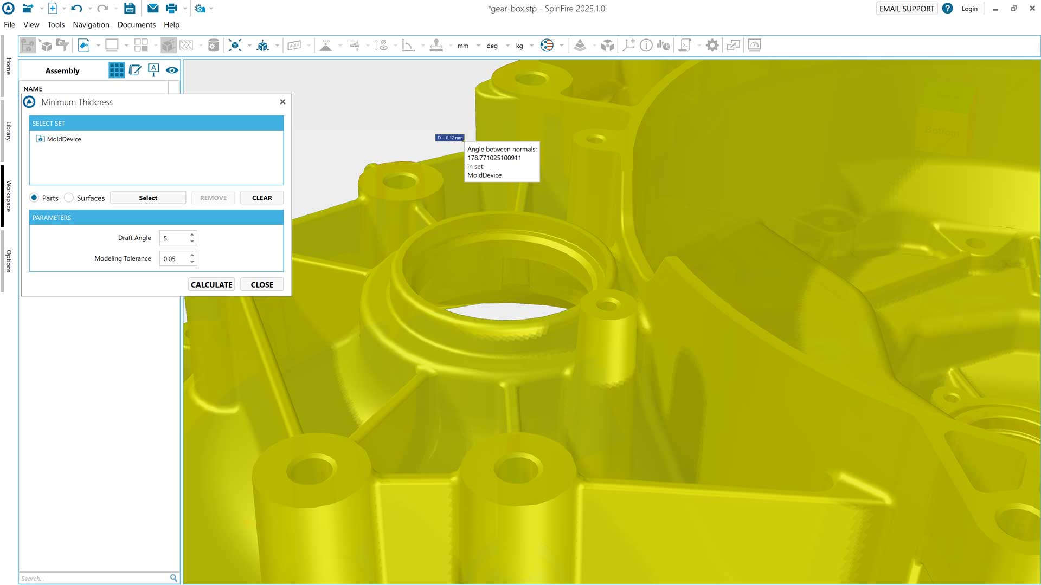The width and height of the screenshot is (1041, 585).
Task: Click the database cylinder settings icon
Action: point(214,45)
